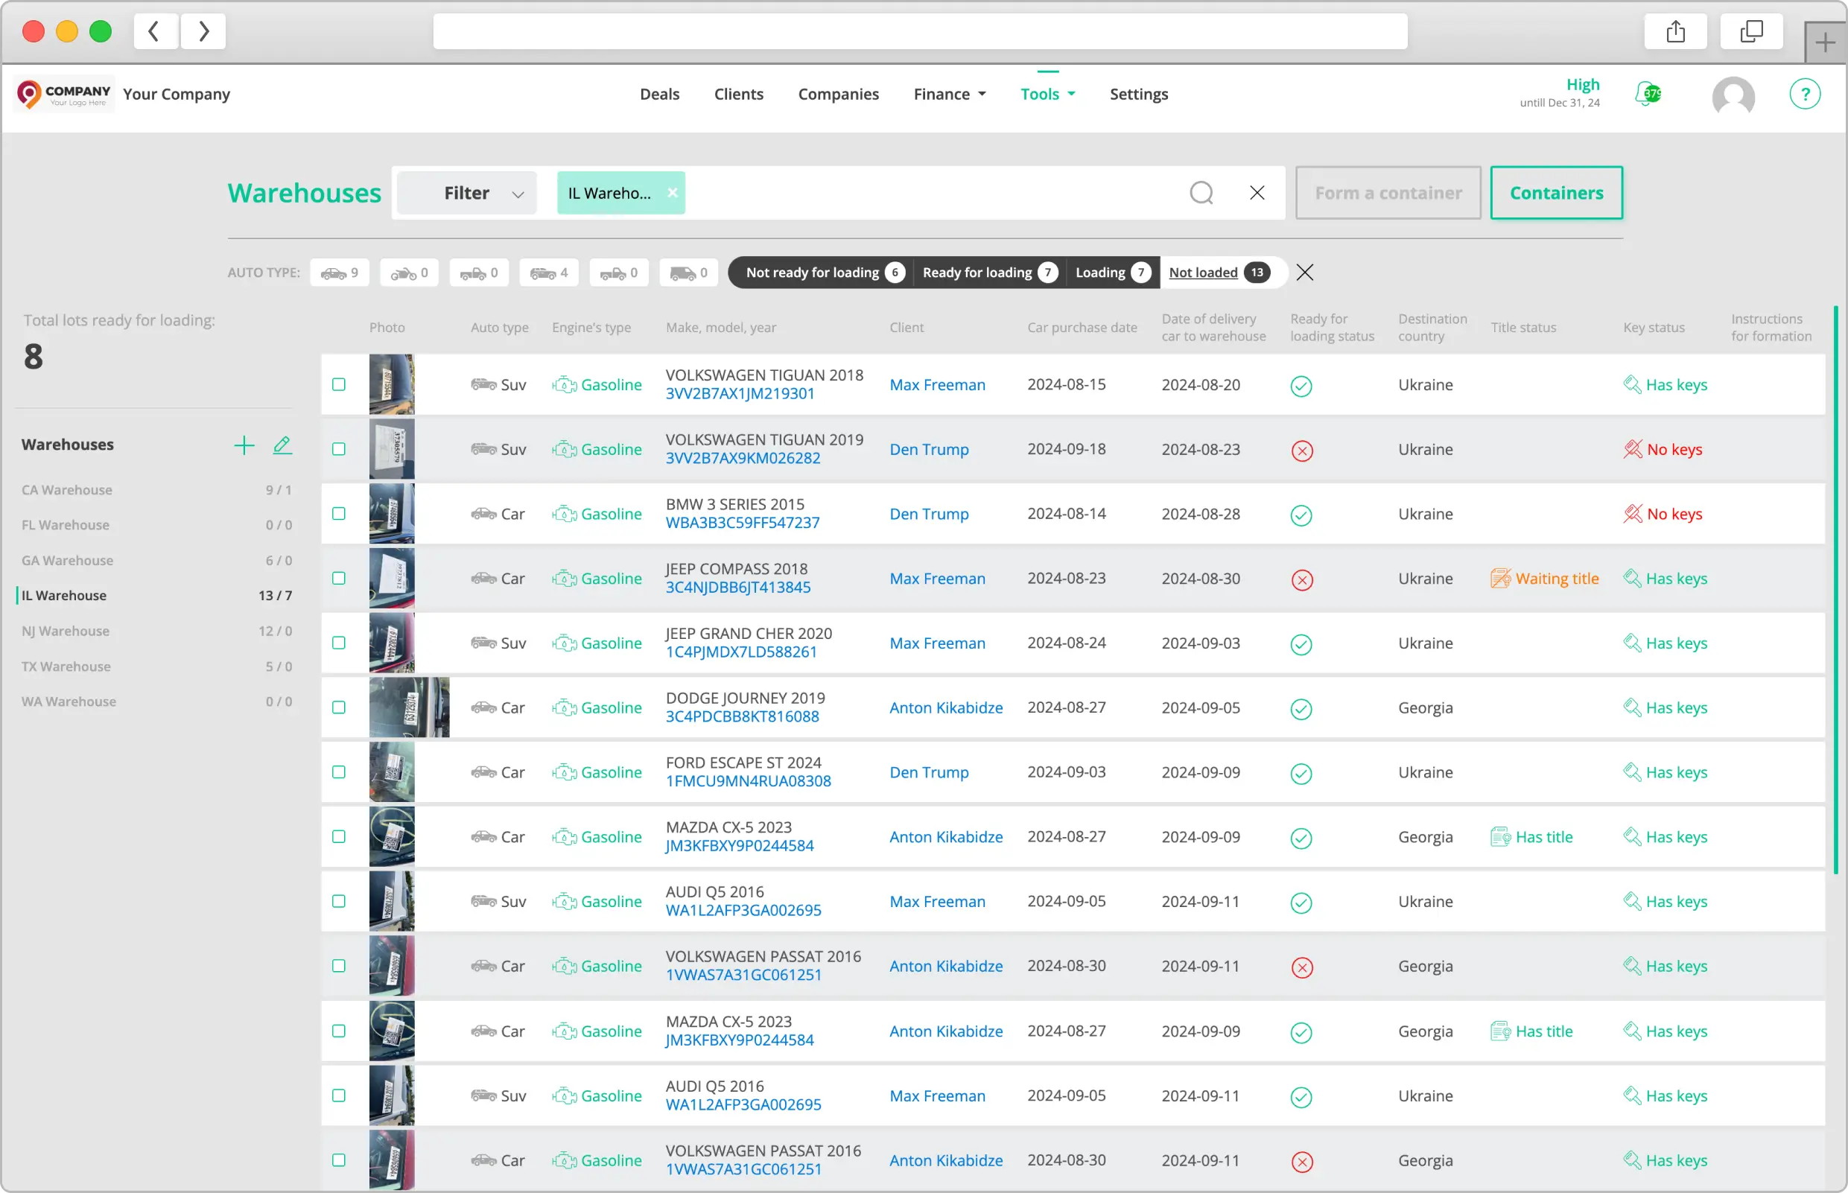Switch to Not loaded tab
The image size is (1848, 1193).
(x=1219, y=273)
